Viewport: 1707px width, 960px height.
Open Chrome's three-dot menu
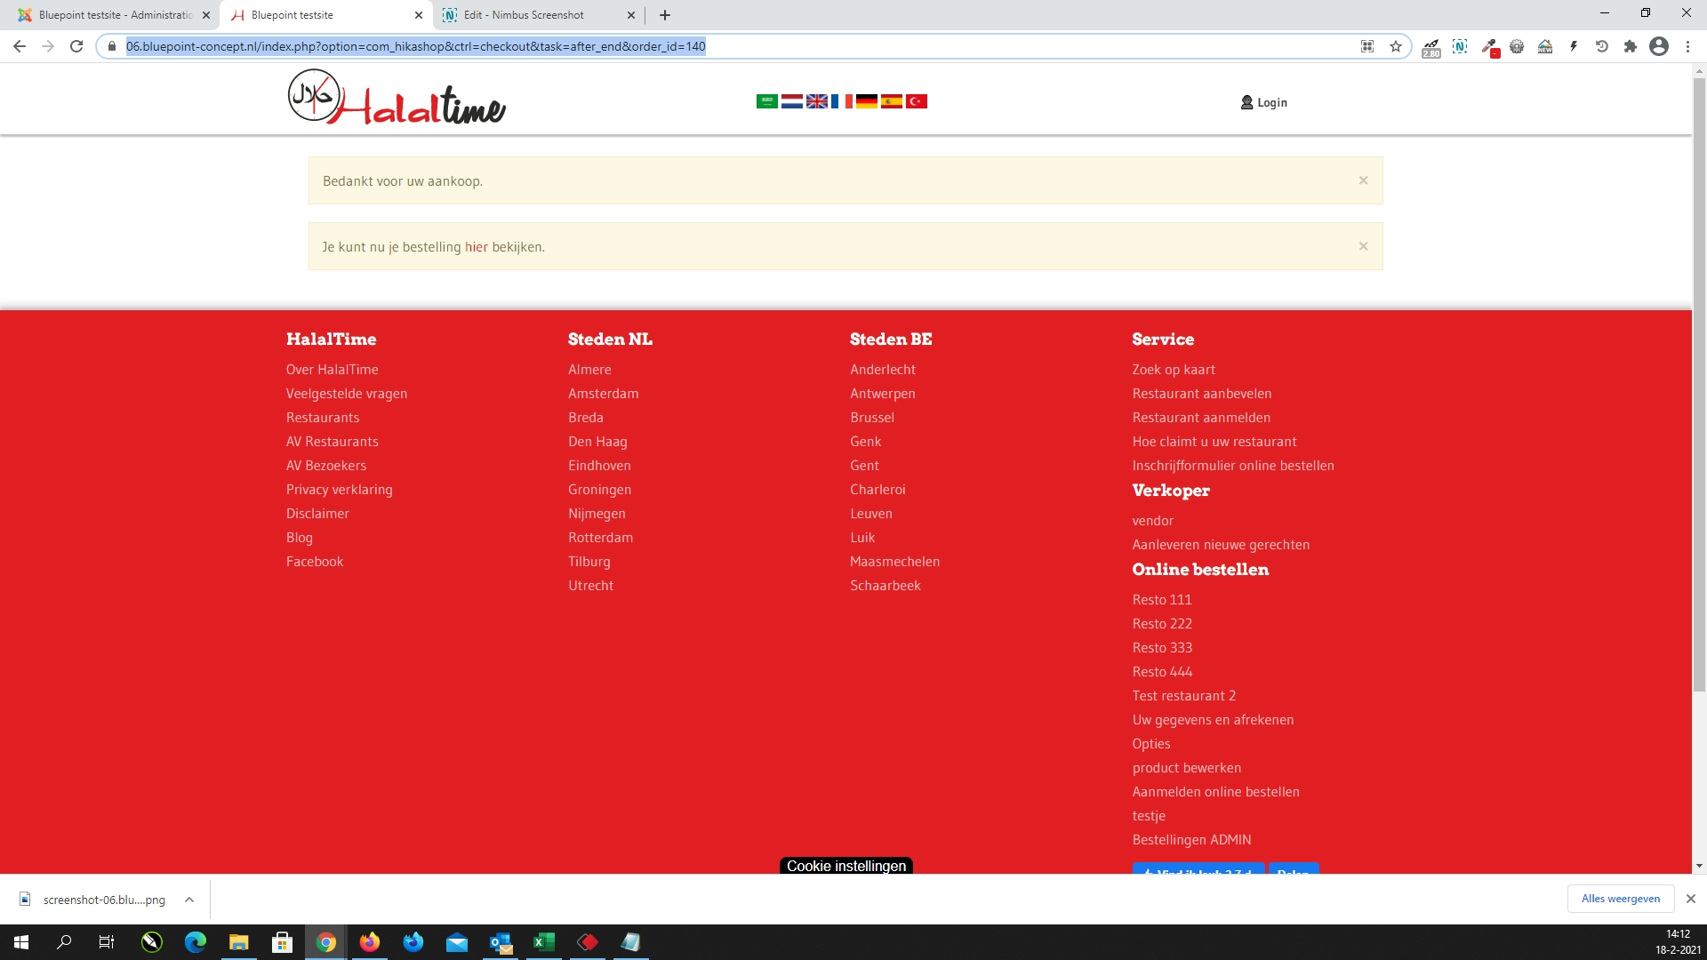point(1687,46)
